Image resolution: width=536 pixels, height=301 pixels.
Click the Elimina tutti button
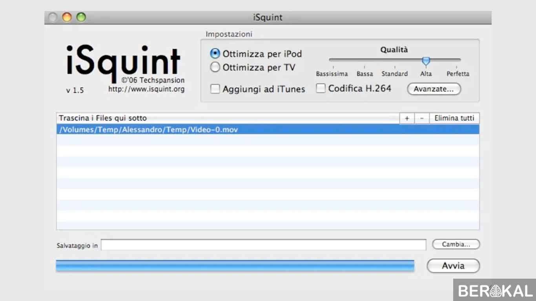pos(454,118)
